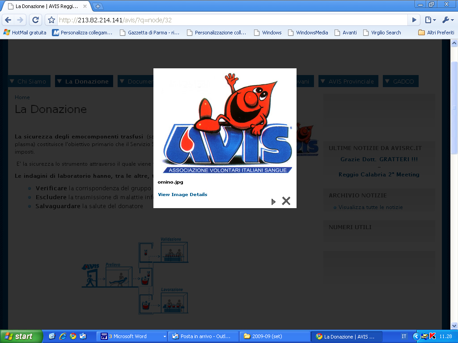This screenshot has width=458, height=343.
Task: Click Visualizza tutte le notizie link
Action: coord(370,207)
